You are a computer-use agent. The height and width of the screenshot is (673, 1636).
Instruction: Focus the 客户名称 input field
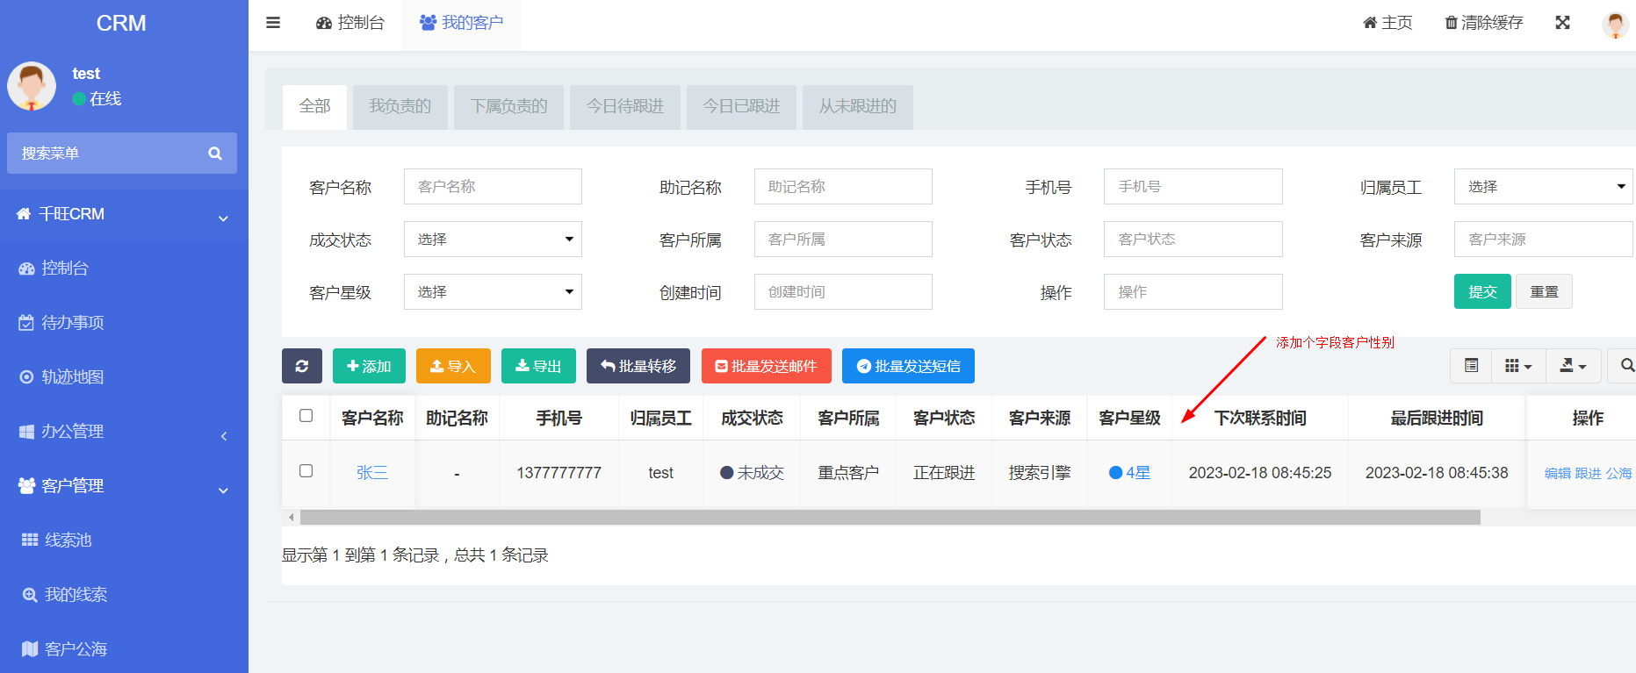pyautogui.click(x=493, y=187)
